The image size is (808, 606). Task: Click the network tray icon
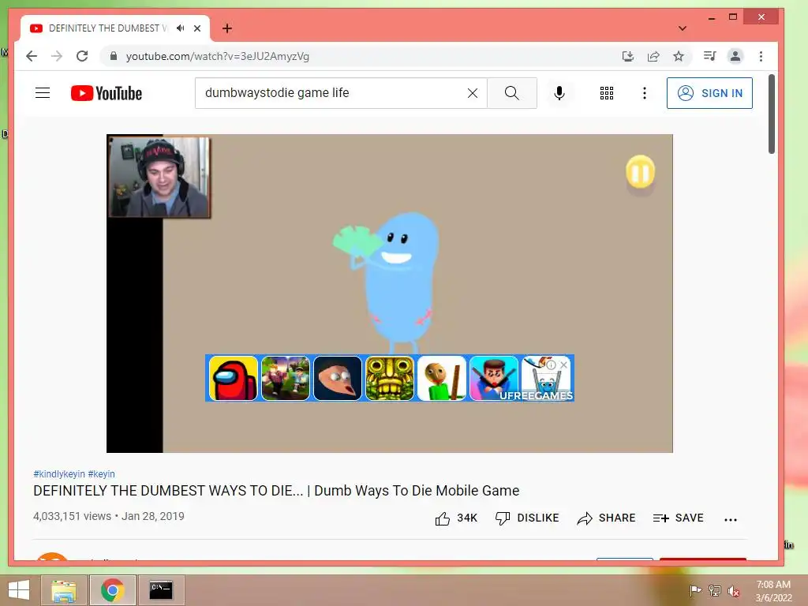[x=715, y=590]
